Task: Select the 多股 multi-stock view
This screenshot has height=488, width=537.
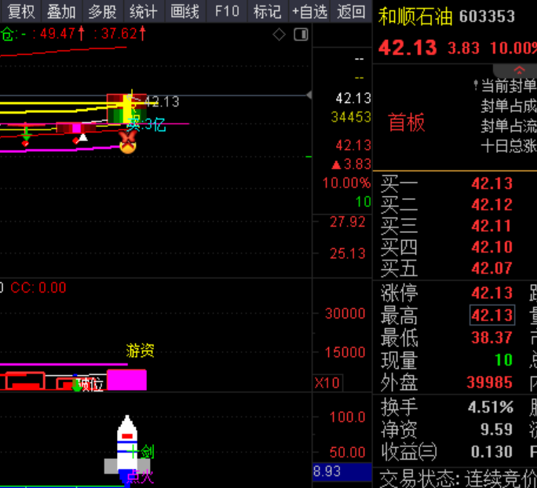Action: [x=103, y=12]
